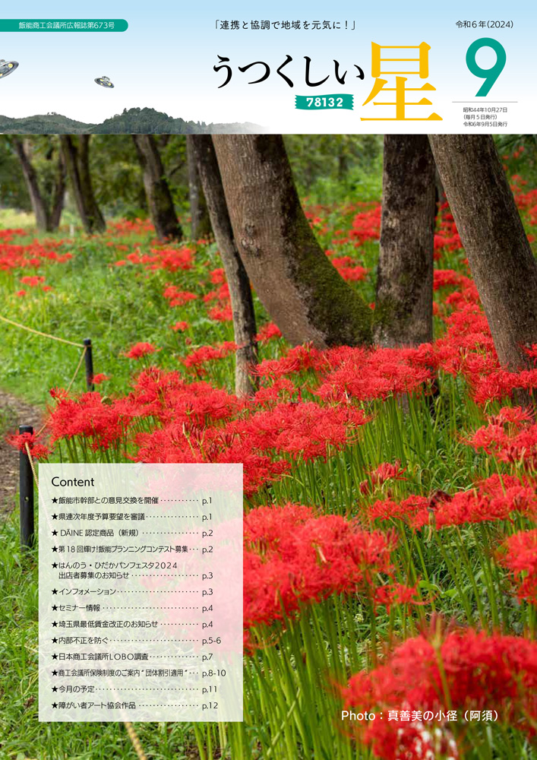Select the DÄINE 認定商品(新規) entry
Image resolution: width=537 pixels, height=760 pixels.
pyautogui.click(x=131, y=534)
